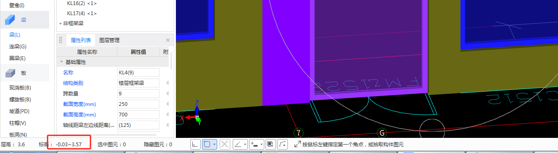Toggle attach checkbox for 跨数量 row

[167, 94]
